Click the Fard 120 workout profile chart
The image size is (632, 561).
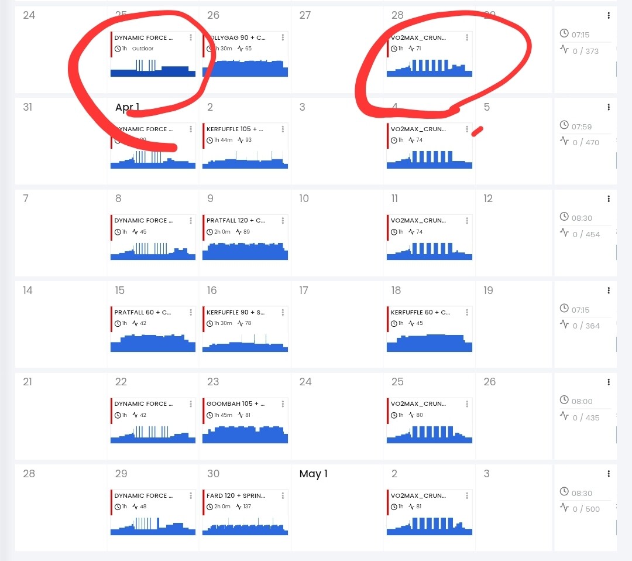click(x=245, y=526)
